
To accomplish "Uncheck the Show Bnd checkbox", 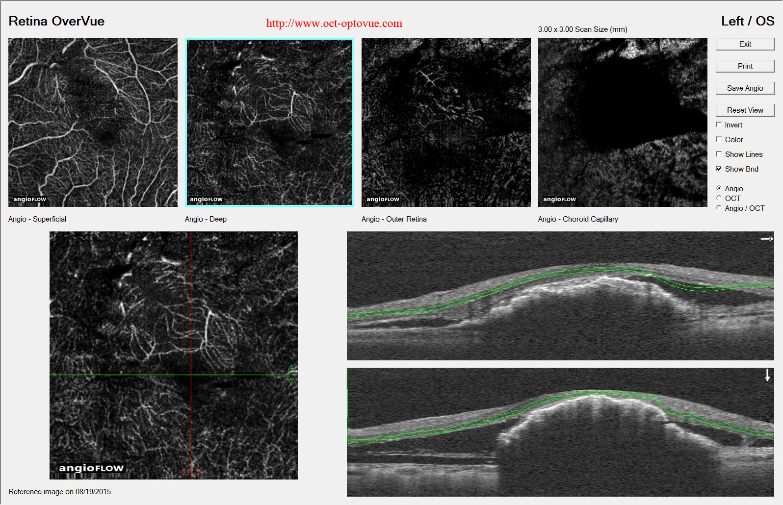I will (x=719, y=169).
